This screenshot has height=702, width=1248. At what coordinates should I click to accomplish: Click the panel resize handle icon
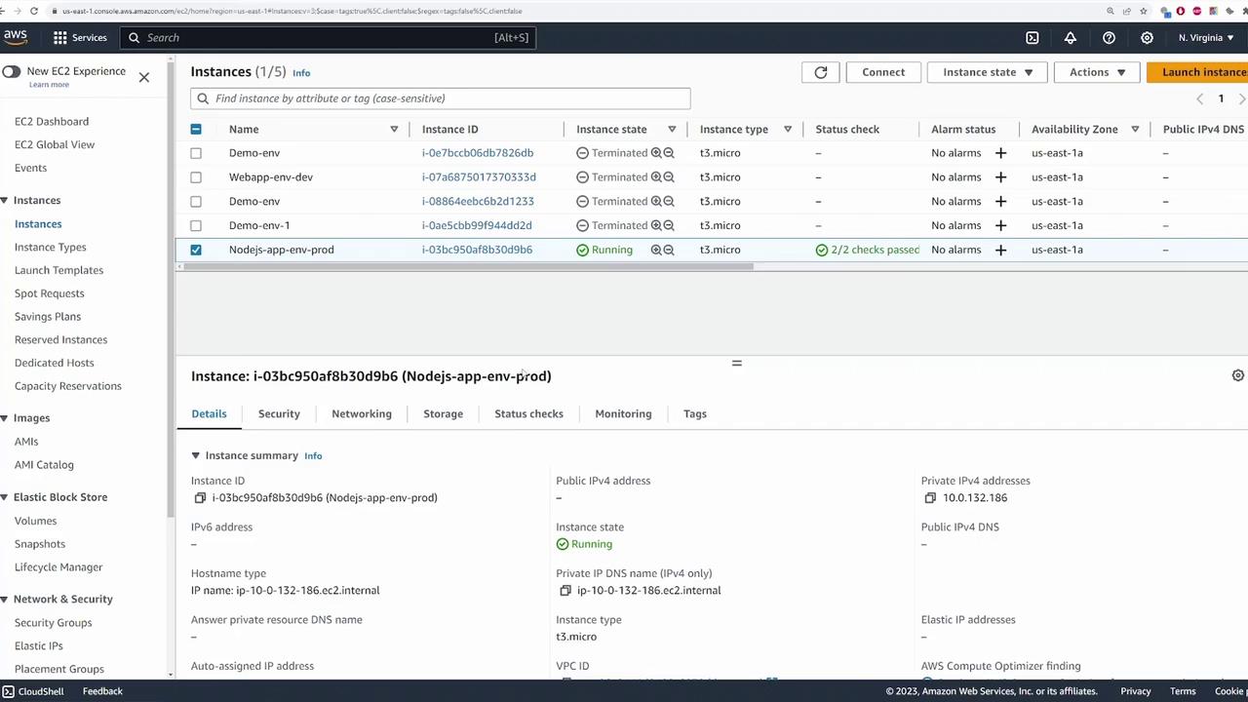737,363
